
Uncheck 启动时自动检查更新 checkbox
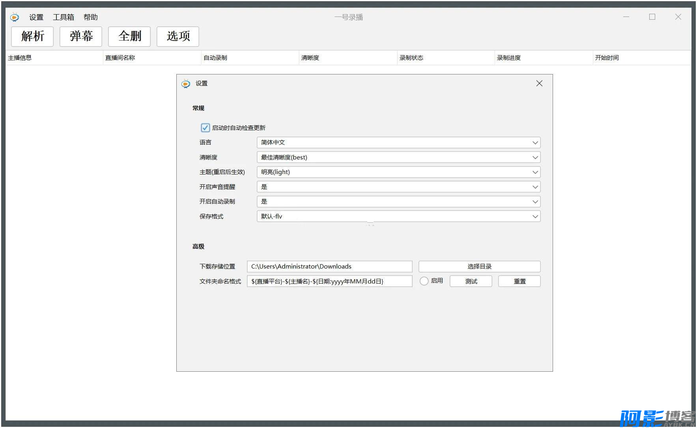pos(205,128)
